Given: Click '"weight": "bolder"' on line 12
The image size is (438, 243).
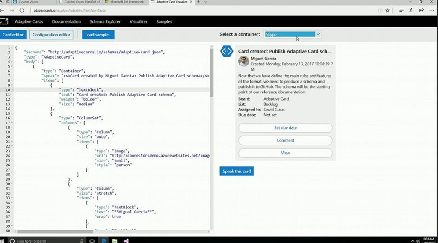Looking at the screenshot, I should point(80,99).
